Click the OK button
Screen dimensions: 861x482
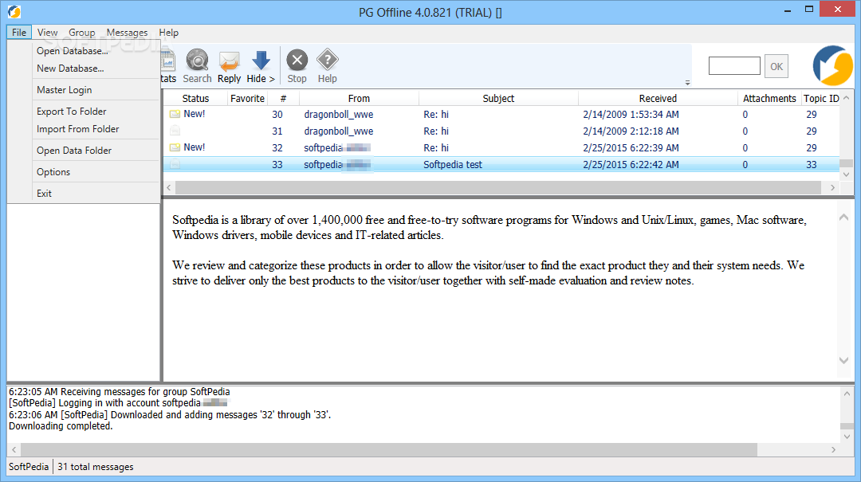tap(776, 66)
